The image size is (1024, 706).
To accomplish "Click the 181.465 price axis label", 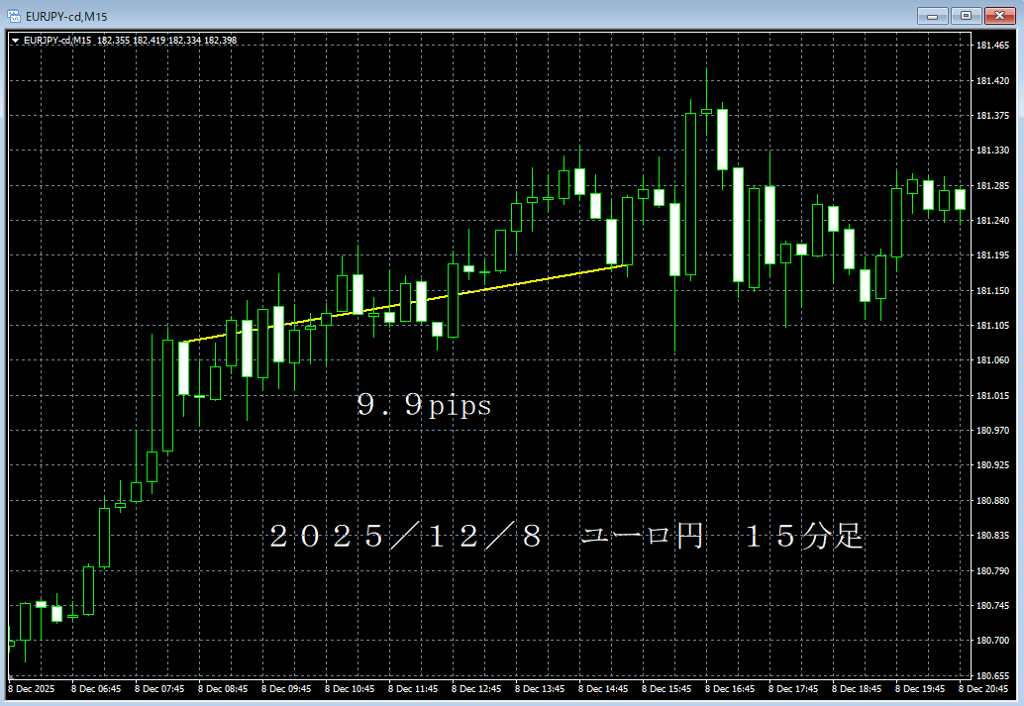I will point(993,46).
